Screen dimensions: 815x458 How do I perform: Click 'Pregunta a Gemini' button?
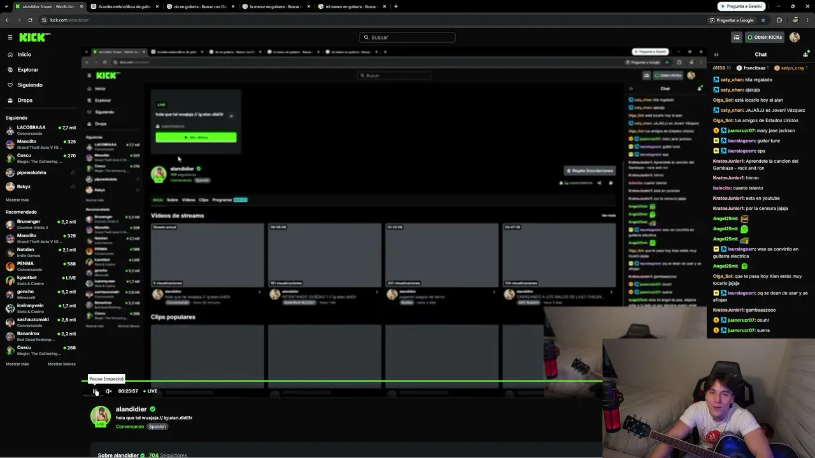coord(741,6)
